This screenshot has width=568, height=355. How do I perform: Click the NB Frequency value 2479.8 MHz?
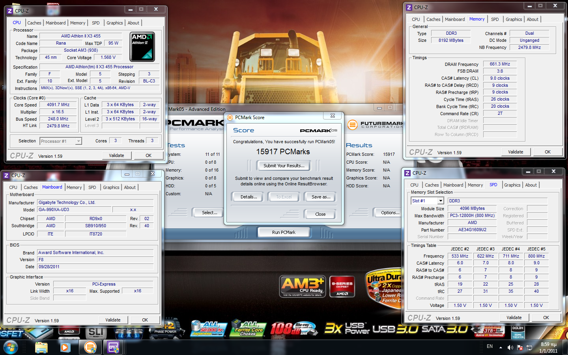click(x=529, y=47)
